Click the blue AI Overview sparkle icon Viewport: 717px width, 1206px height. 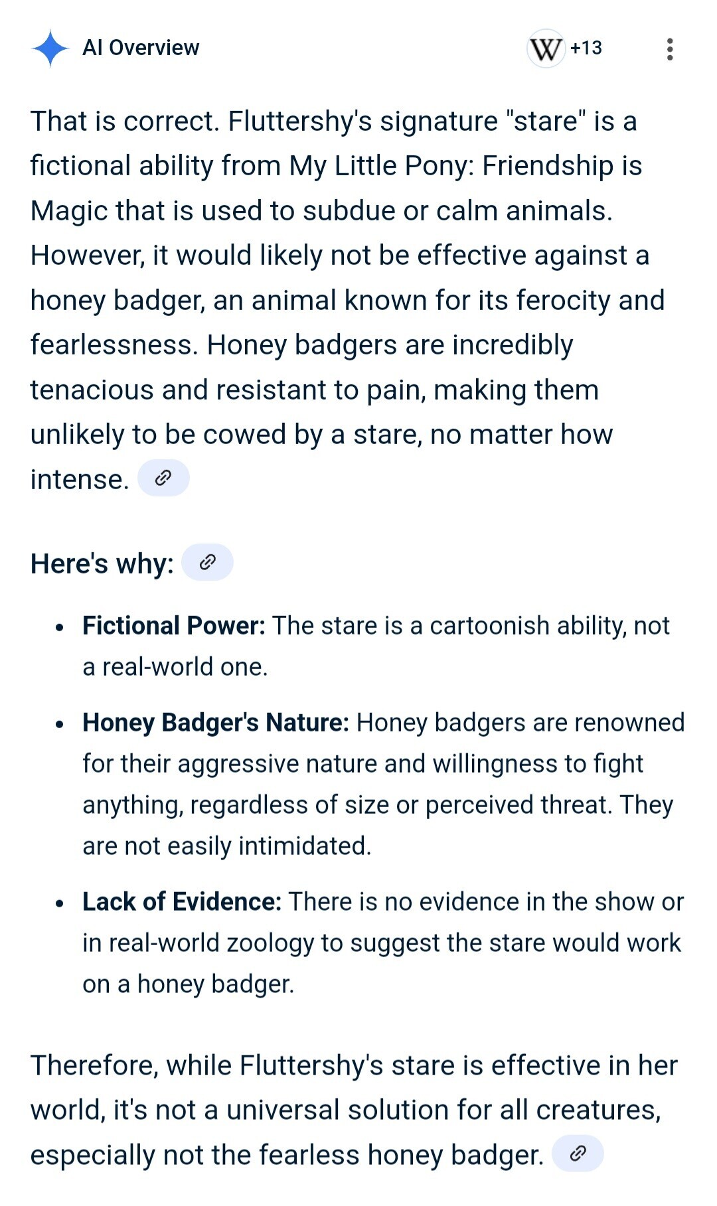click(50, 48)
